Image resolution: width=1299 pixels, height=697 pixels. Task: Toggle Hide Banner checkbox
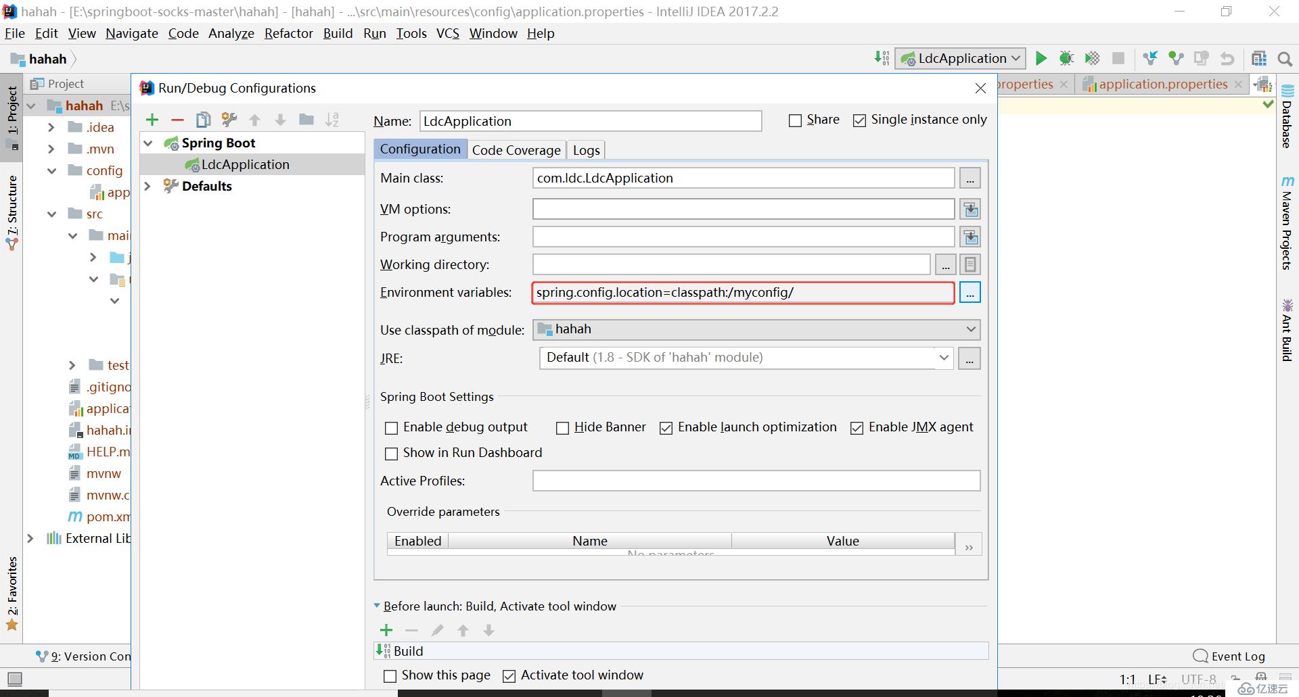(562, 428)
